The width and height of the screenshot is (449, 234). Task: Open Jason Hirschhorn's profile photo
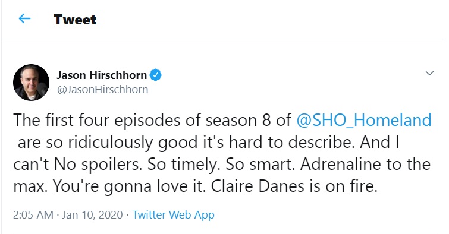(x=31, y=83)
